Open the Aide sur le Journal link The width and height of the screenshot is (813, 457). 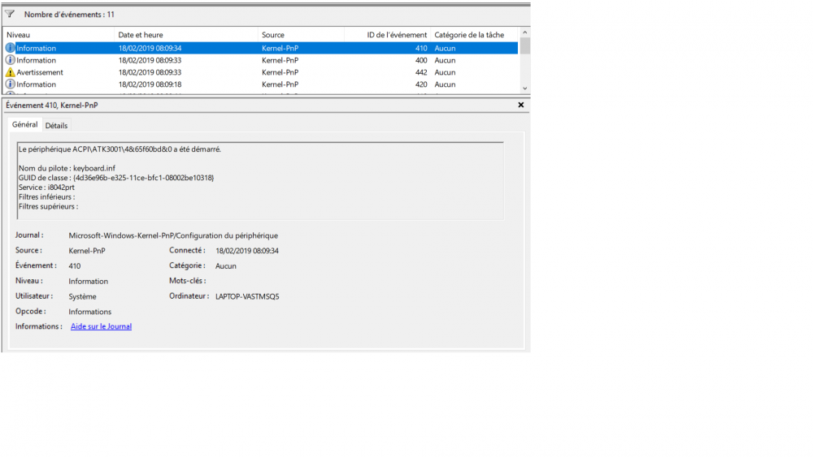101,326
